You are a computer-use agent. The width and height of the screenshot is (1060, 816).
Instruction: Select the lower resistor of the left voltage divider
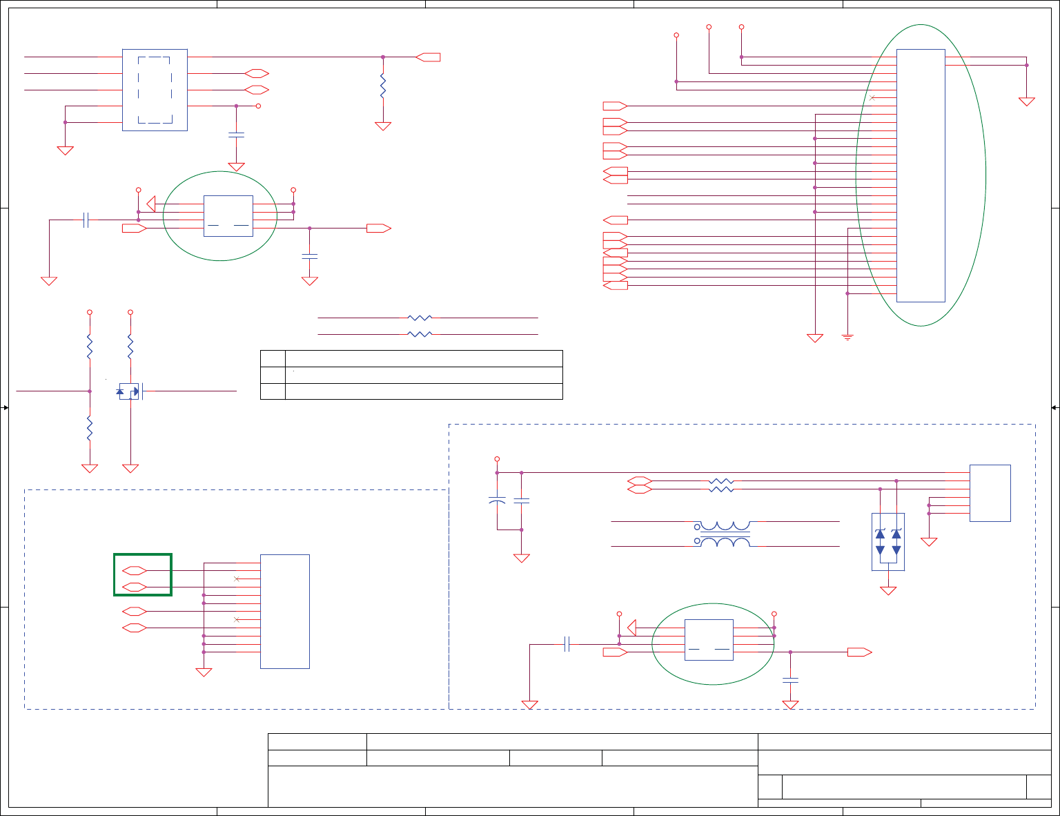90,429
